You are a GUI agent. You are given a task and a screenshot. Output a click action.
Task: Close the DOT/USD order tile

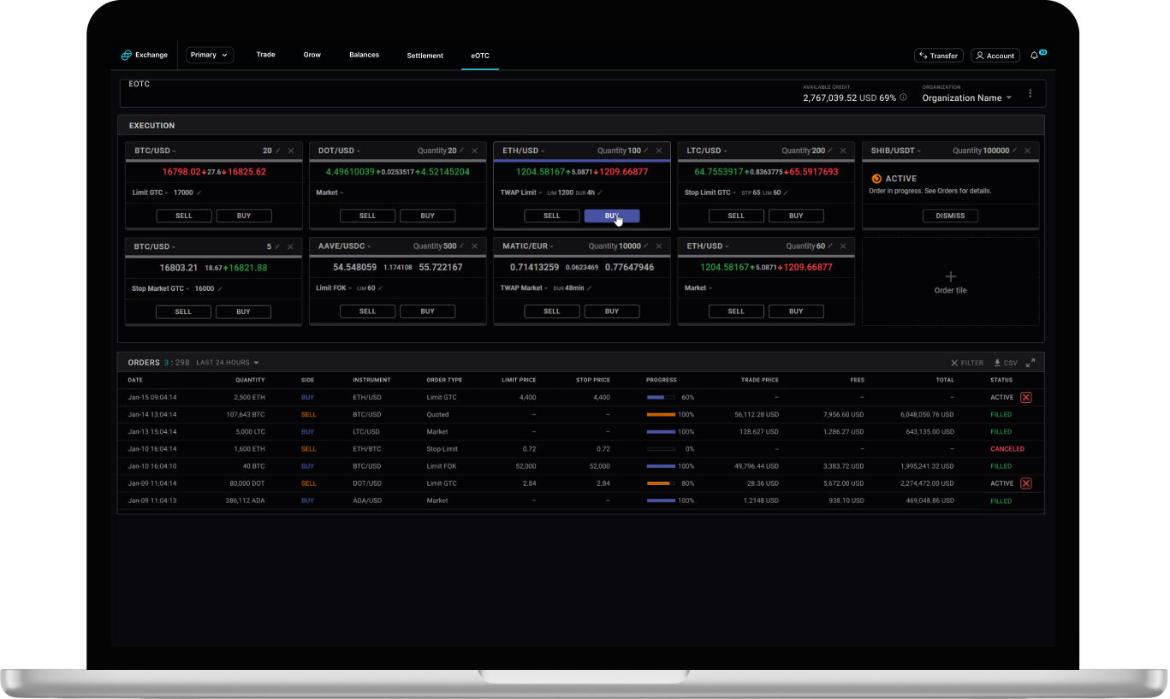point(474,151)
